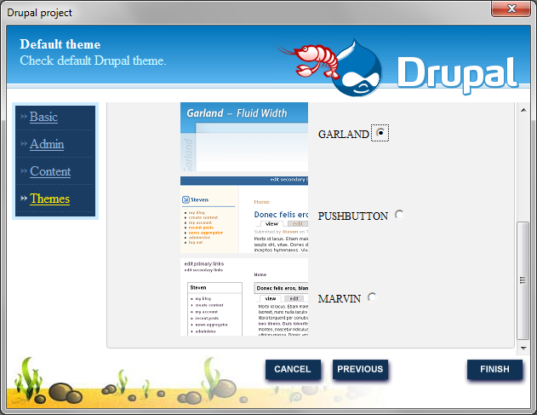Select the GARLAND theme radio button

[x=380, y=133]
